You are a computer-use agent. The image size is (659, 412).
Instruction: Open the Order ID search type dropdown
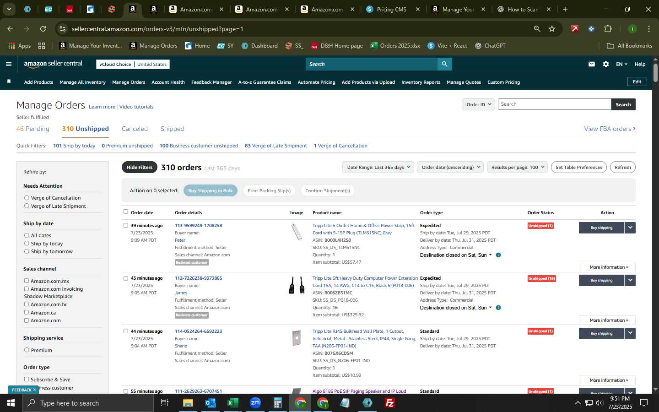click(478, 104)
